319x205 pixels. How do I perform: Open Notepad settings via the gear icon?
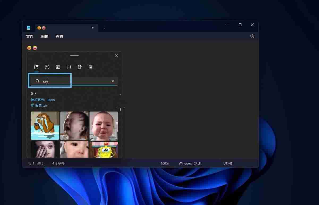point(252,36)
